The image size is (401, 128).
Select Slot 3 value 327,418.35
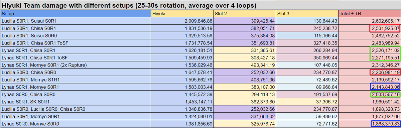[307, 43]
